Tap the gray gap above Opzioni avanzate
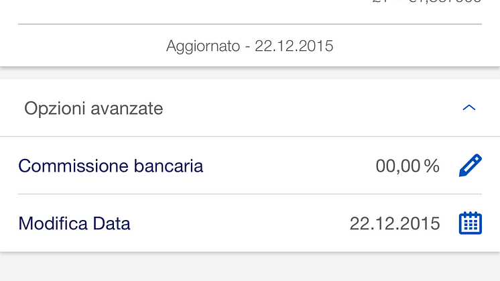This screenshot has height=281, width=500. point(250,73)
